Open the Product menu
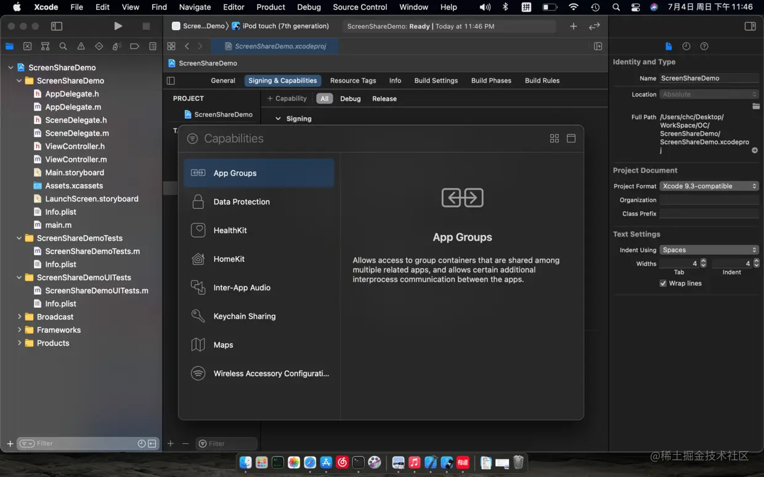This screenshot has height=477, width=764. [x=270, y=7]
